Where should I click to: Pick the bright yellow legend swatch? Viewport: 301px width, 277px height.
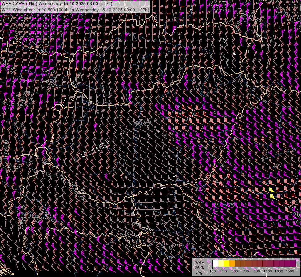pos(226,263)
